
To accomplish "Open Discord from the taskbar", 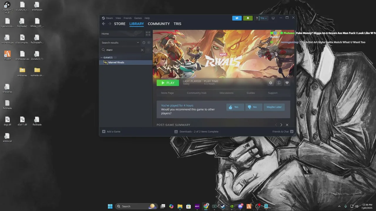I will pos(241,206).
